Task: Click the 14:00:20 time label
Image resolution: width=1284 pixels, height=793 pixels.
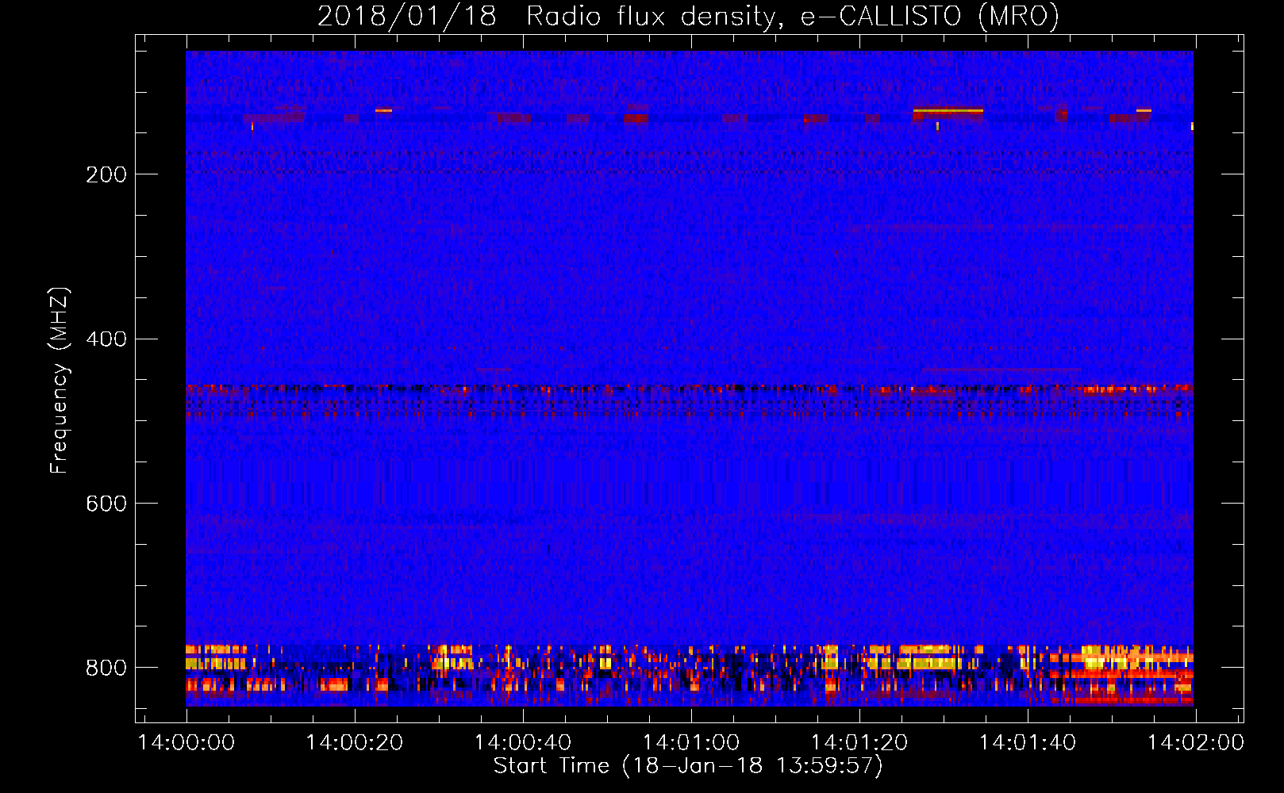Action: click(355, 742)
